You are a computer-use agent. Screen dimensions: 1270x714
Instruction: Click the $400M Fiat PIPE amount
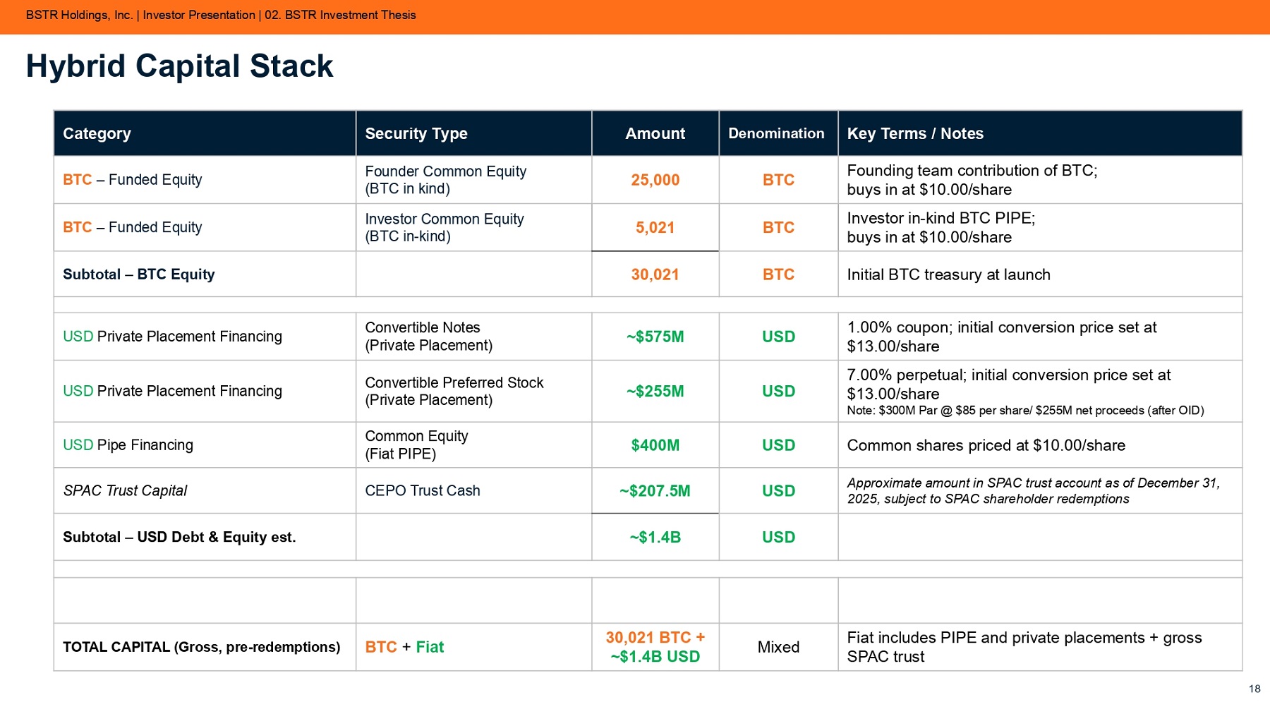[x=655, y=445]
